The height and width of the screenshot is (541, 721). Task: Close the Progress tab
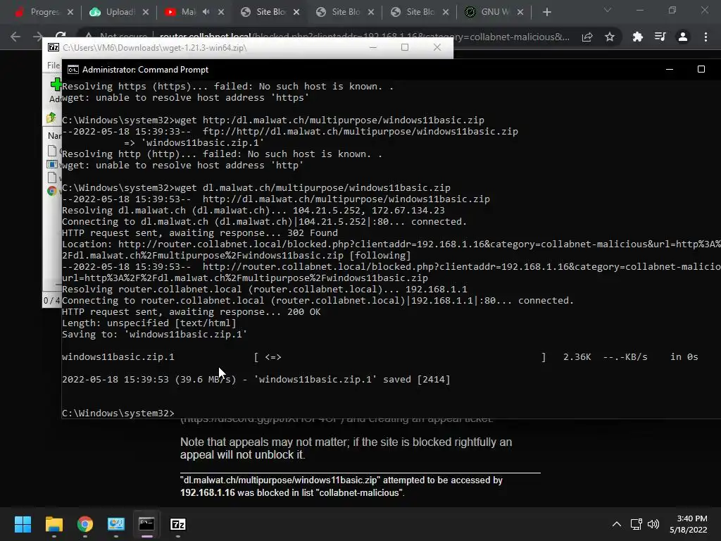(x=70, y=12)
